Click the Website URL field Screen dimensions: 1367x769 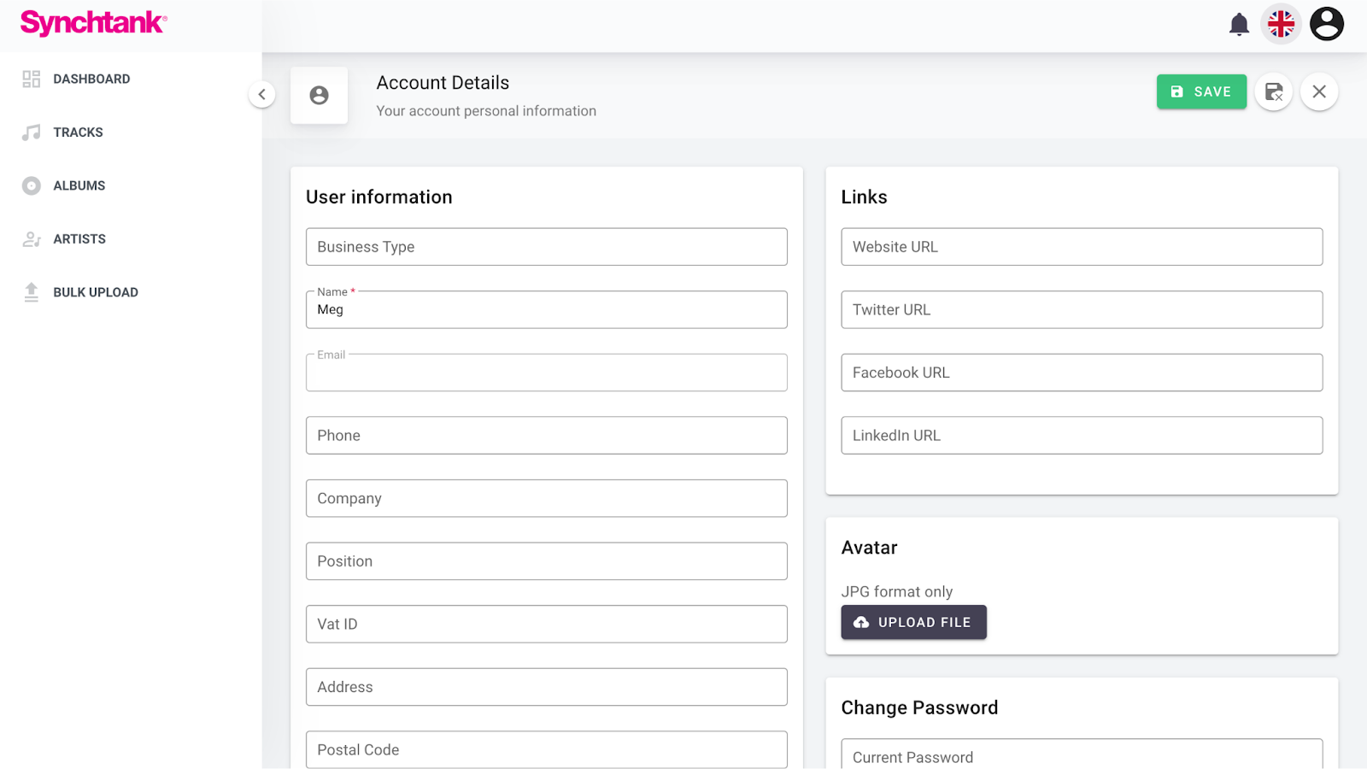[x=1081, y=247]
